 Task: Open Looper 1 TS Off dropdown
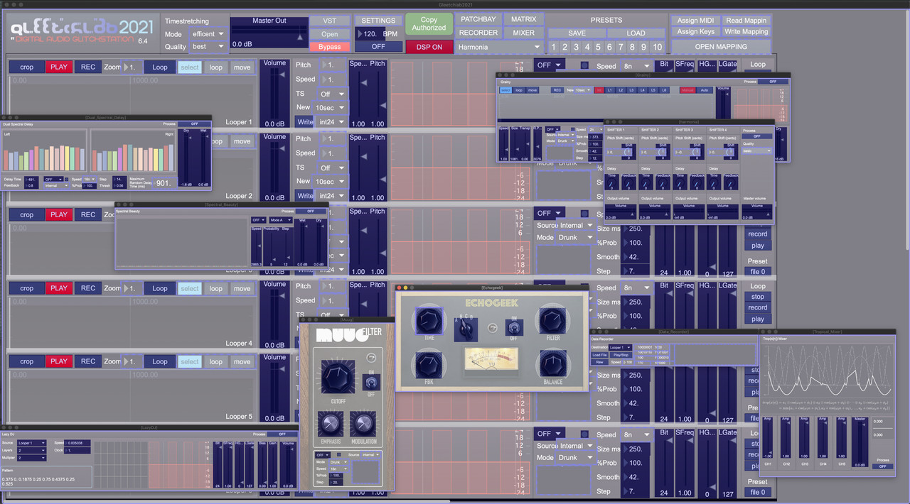click(332, 94)
